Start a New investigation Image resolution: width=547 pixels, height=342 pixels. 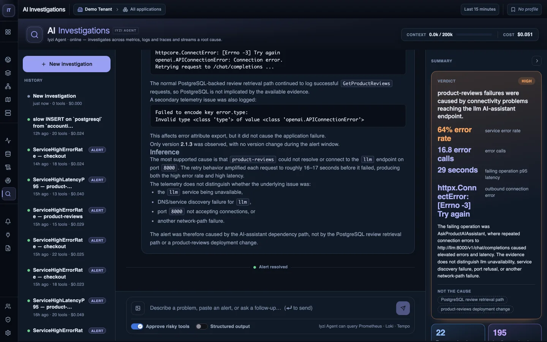pyautogui.click(x=66, y=64)
